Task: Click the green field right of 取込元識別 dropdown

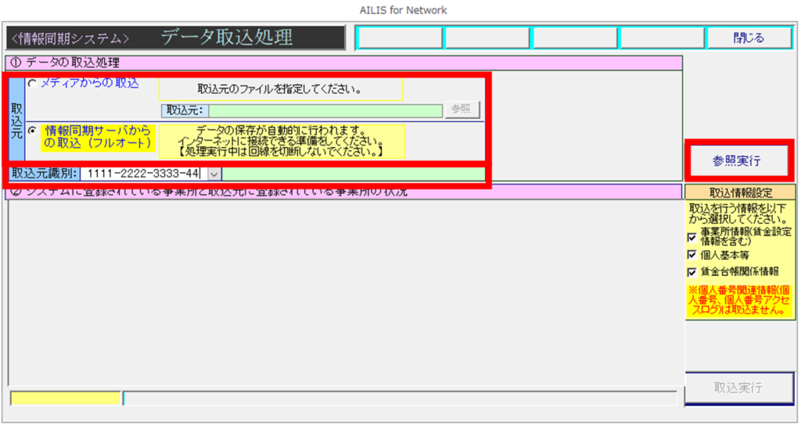Action: click(x=352, y=174)
